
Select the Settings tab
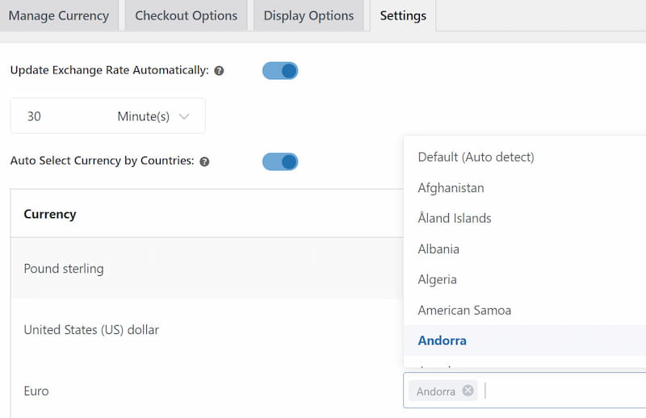coord(403,16)
